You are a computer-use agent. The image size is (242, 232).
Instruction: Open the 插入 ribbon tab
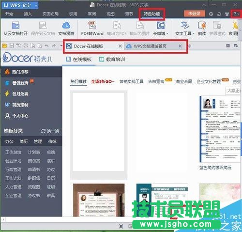tap(28, 14)
